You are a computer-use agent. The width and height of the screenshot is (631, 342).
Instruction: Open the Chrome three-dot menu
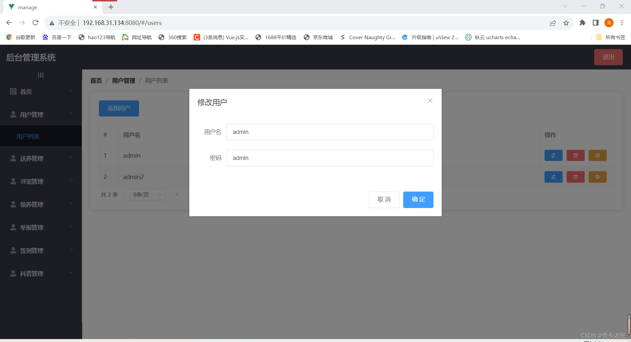coord(622,23)
